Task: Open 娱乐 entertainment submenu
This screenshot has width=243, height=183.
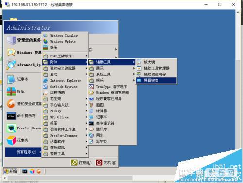Action: point(112,80)
